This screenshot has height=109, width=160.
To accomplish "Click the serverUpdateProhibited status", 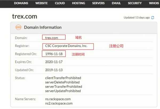I will (x=63, y=91).
